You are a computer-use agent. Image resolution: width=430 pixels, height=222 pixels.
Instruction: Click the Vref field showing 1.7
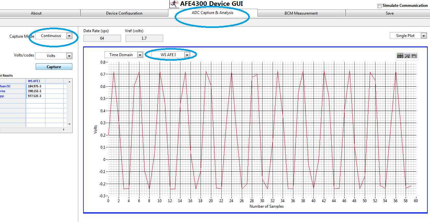144,38
